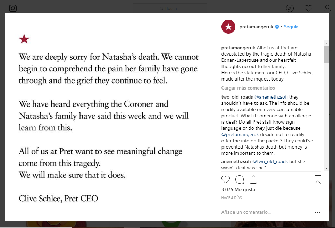Open the three-dot more options menu
Screen dimensions: 335x228
pyautogui.click(x=317, y=212)
